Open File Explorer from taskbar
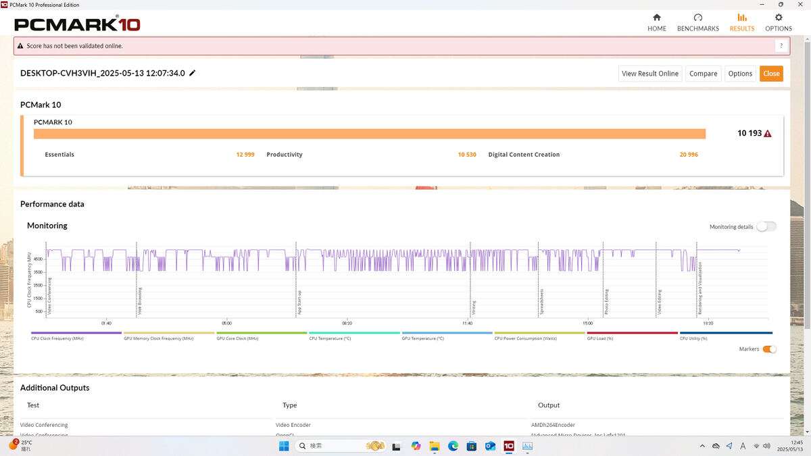 tap(435, 446)
